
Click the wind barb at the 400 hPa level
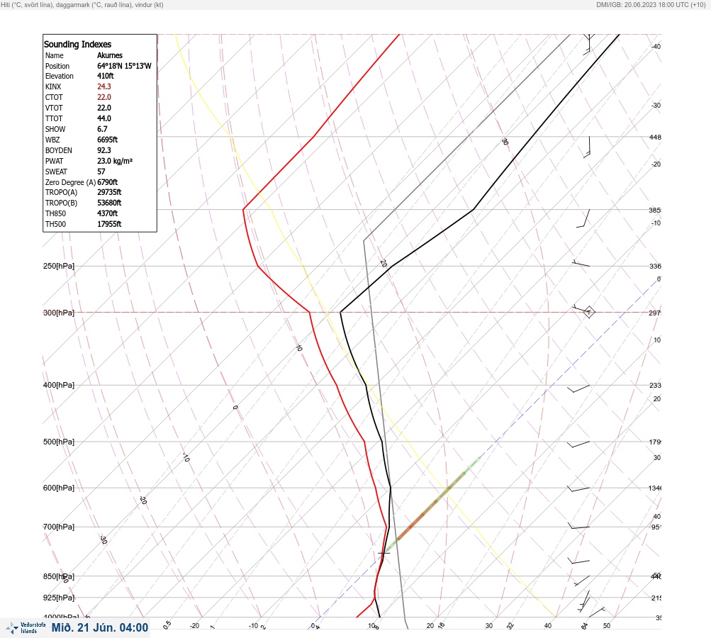578,388
